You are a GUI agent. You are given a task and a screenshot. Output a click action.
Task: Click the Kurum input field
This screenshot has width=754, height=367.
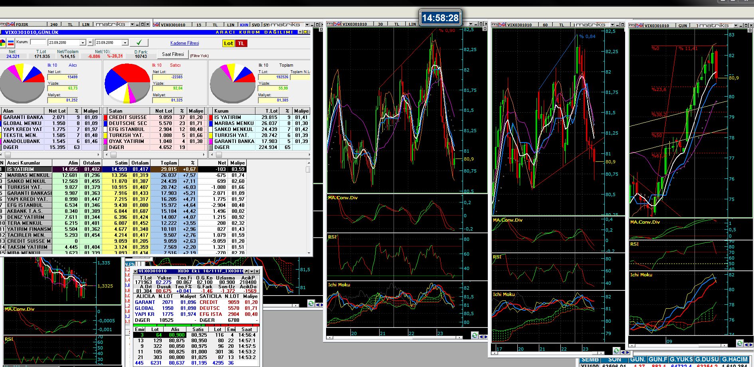pyautogui.click(x=38, y=42)
